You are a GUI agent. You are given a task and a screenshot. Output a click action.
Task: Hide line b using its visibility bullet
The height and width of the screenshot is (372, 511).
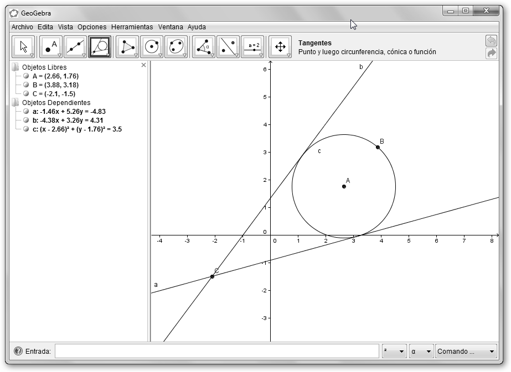(x=26, y=120)
